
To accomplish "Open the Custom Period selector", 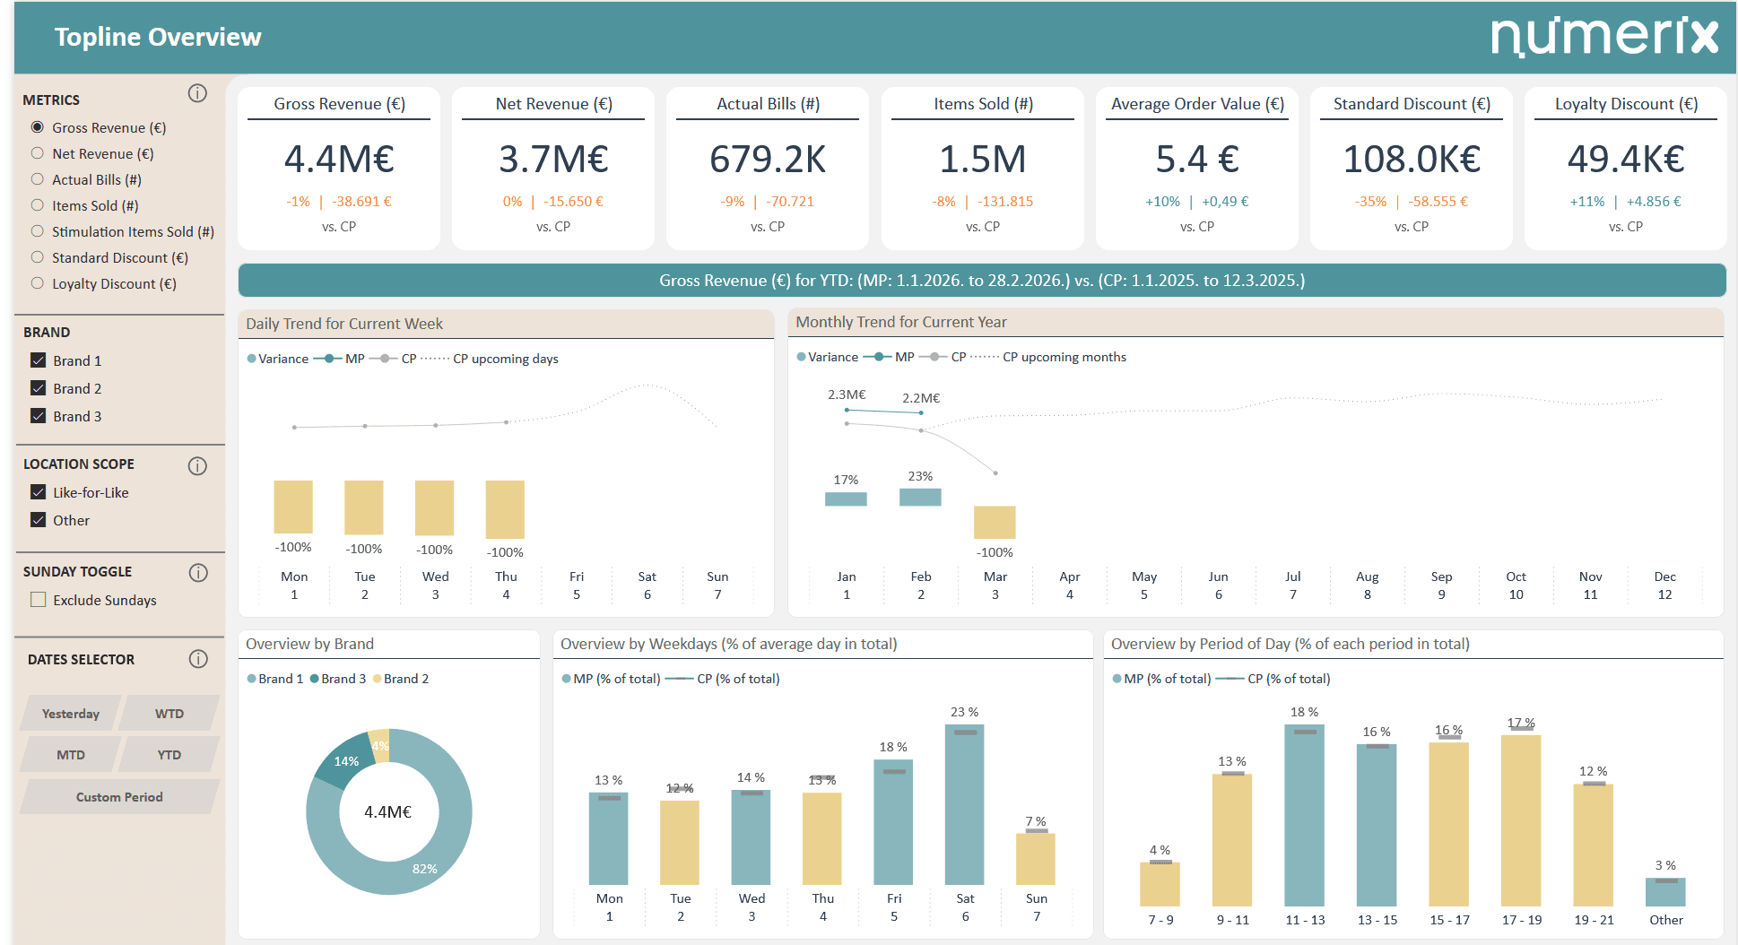I will click(118, 796).
